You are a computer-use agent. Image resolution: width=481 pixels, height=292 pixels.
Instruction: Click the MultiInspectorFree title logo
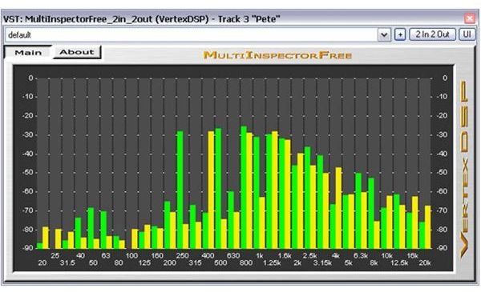277,55
